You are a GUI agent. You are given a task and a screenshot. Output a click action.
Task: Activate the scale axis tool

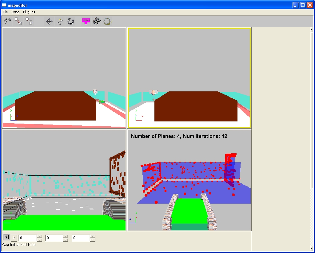[x=60, y=21]
